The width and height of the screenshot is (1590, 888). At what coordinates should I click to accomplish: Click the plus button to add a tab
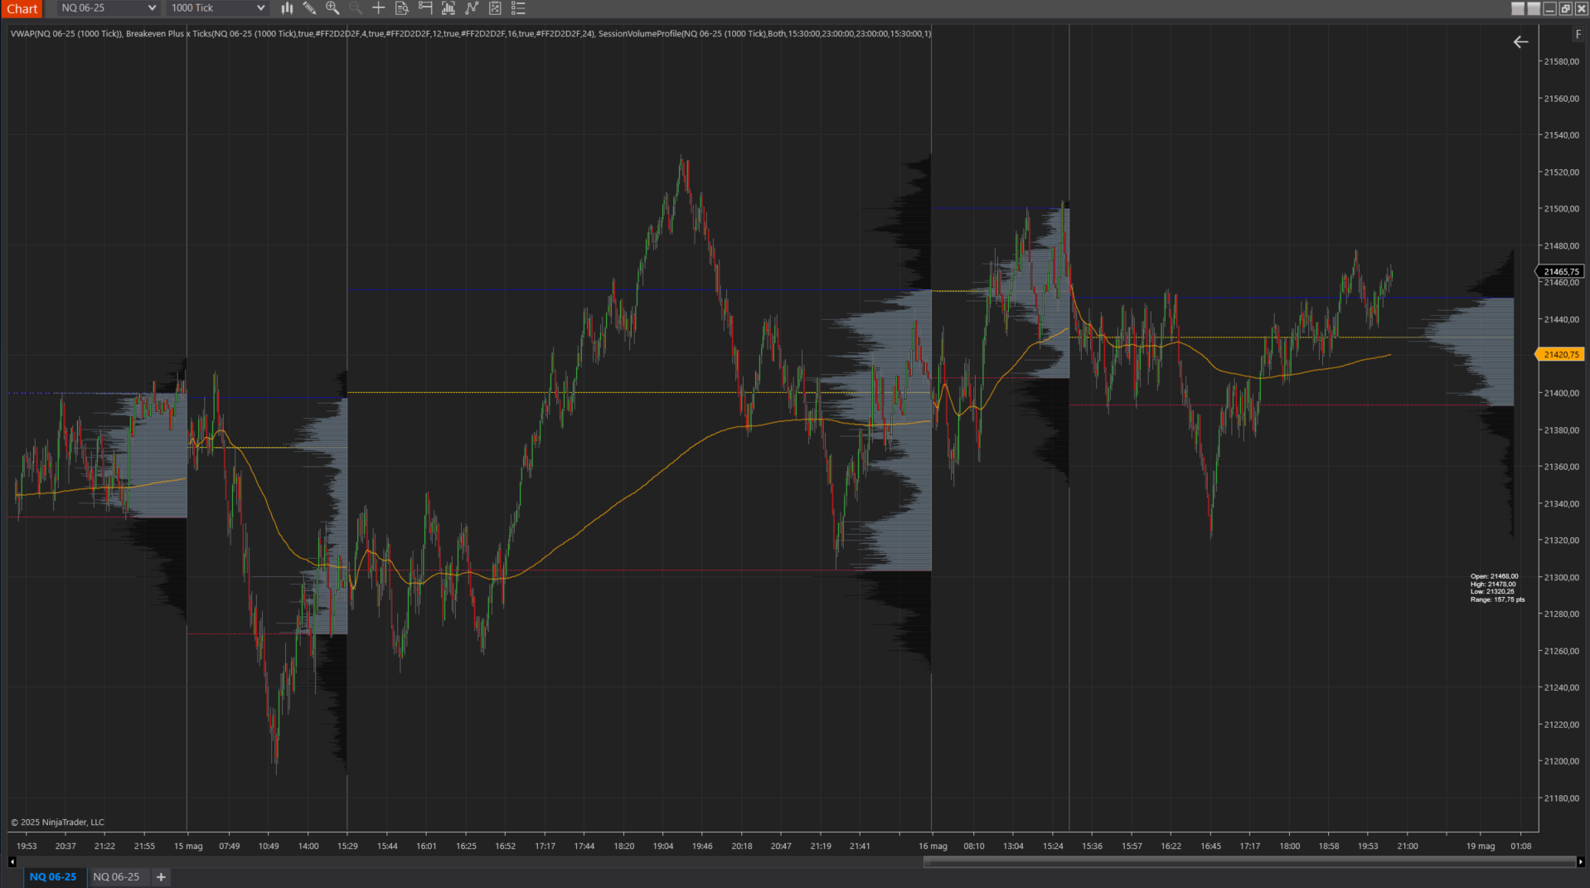tap(160, 876)
